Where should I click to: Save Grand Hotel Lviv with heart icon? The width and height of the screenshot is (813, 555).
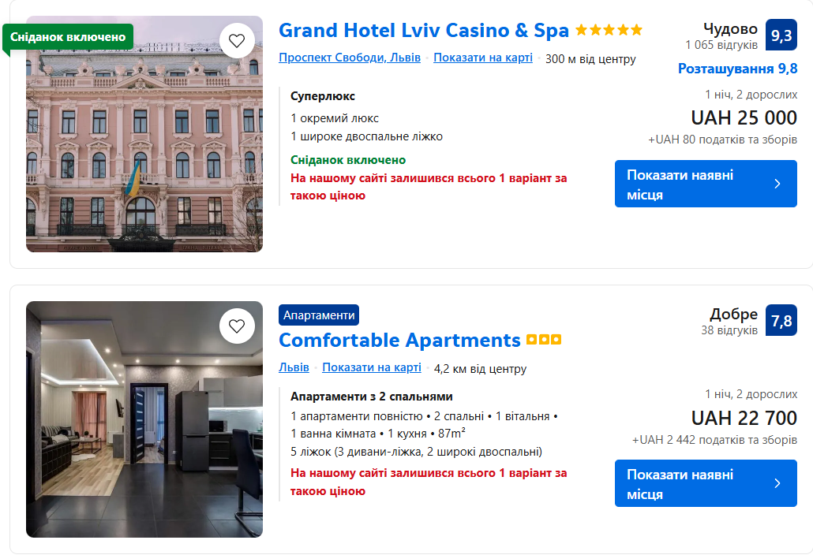(237, 40)
